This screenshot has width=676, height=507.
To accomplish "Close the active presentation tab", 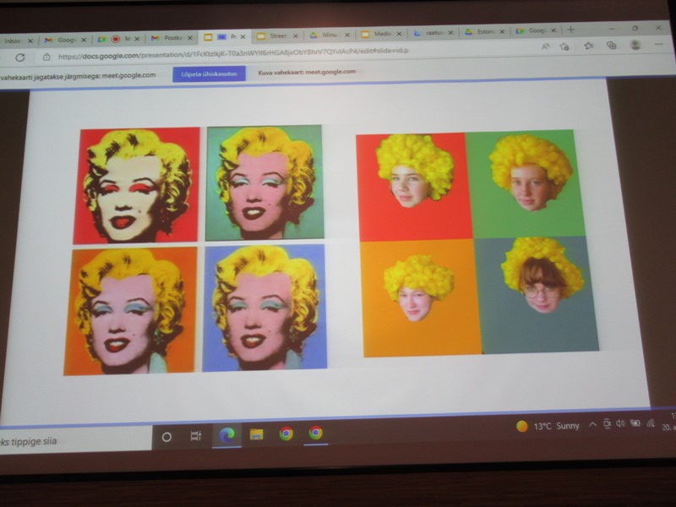I will pos(243,37).
